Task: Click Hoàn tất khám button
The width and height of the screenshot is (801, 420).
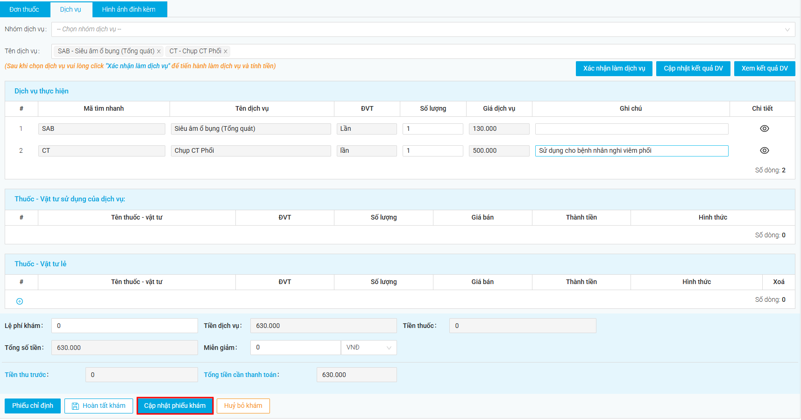Action: point(99,406)
